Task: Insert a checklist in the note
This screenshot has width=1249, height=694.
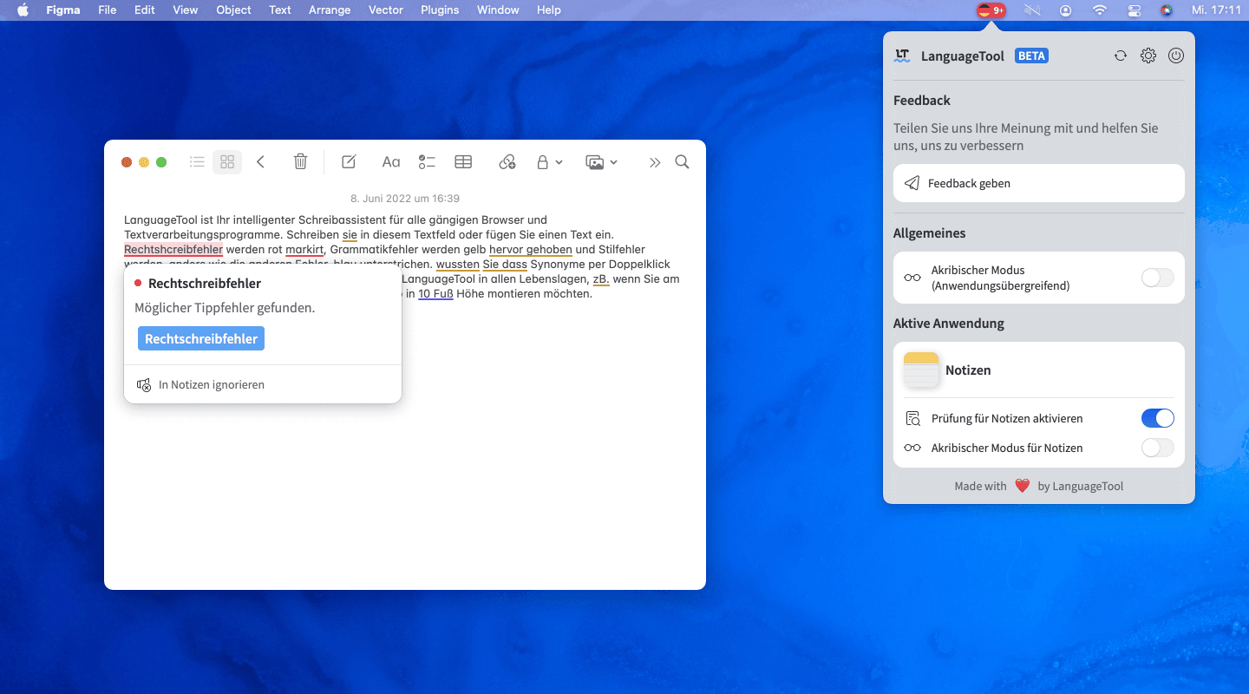Action: click(x=427, y=161)
